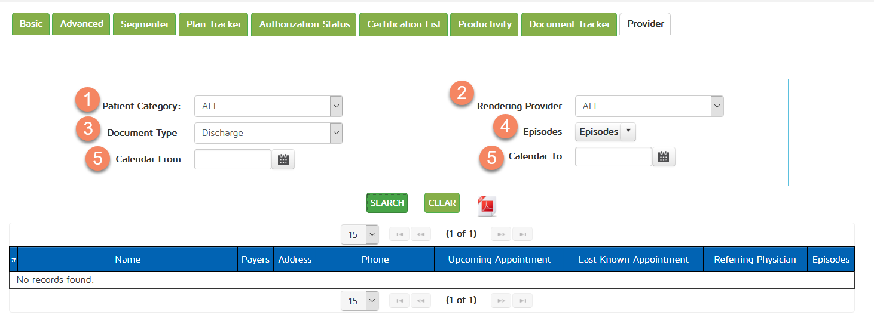Go to last page in top paginator
Image resolution: width=874 pixels, height=321 pixels.
click(x=522, y=234)
